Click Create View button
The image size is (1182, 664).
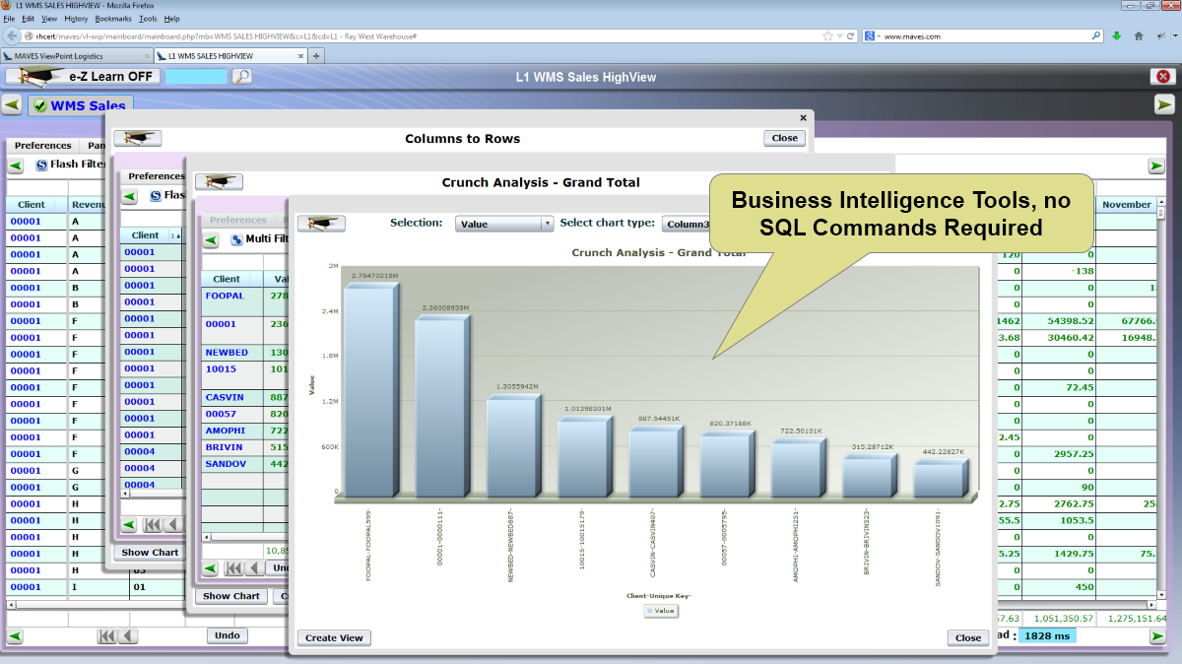(x=334, y=637)
